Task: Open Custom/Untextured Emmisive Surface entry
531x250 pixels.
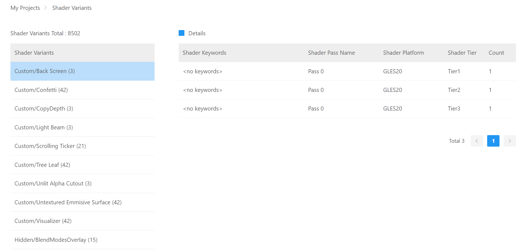Action: (68, 202)
